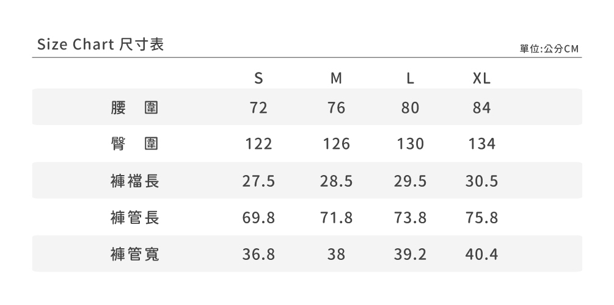This screenshot has width=614, height=305.
Task: Select the M size column header
Action: (336, 79)
